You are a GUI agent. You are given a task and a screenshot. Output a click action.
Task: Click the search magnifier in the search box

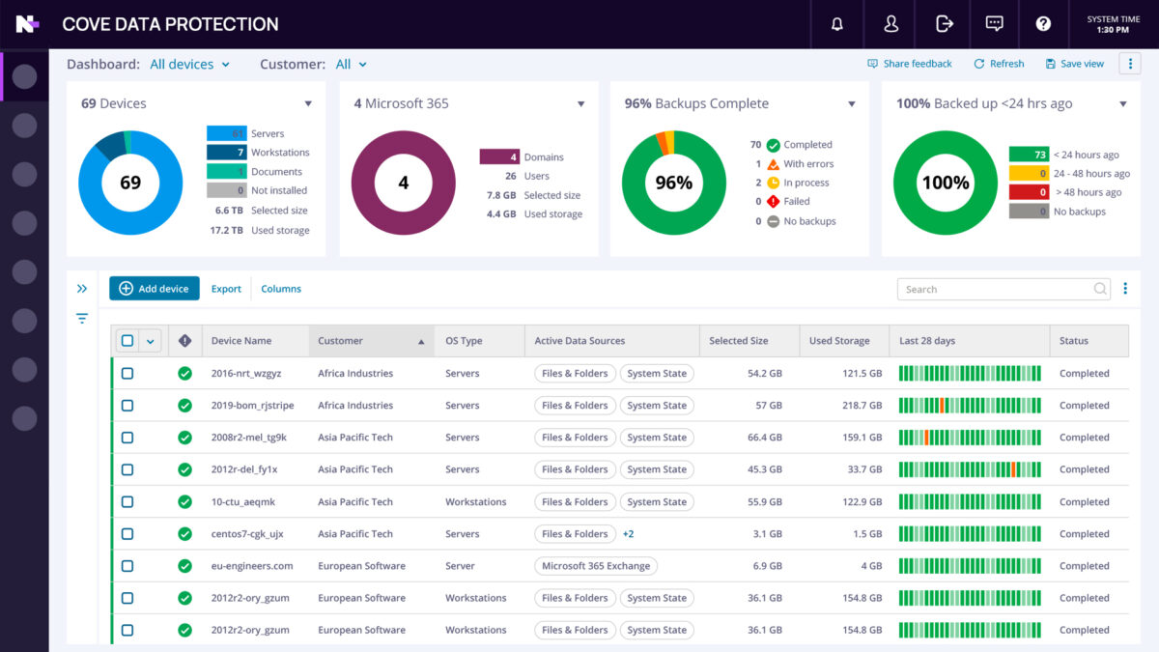pyautogui.click(x=1100, y=289)
